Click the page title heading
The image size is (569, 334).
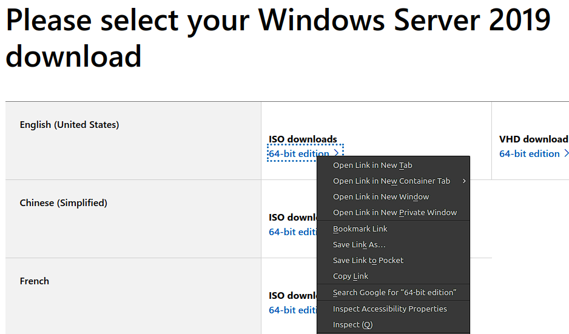[x=278, y=38]
